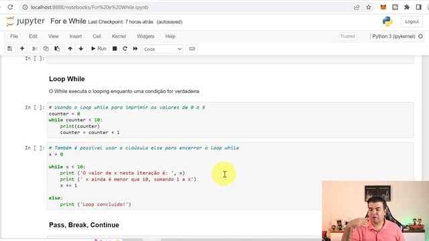Open the Insert menu
The height and width of the screenshot is (241, 429).
[76, 36]
